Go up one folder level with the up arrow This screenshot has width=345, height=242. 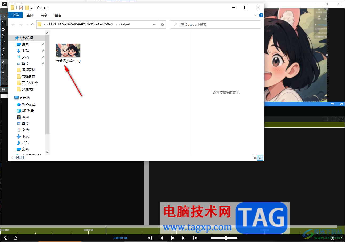click(x=33, y=24)
